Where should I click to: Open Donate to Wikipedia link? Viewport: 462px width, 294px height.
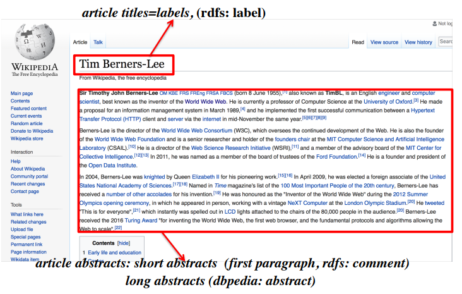32,131
